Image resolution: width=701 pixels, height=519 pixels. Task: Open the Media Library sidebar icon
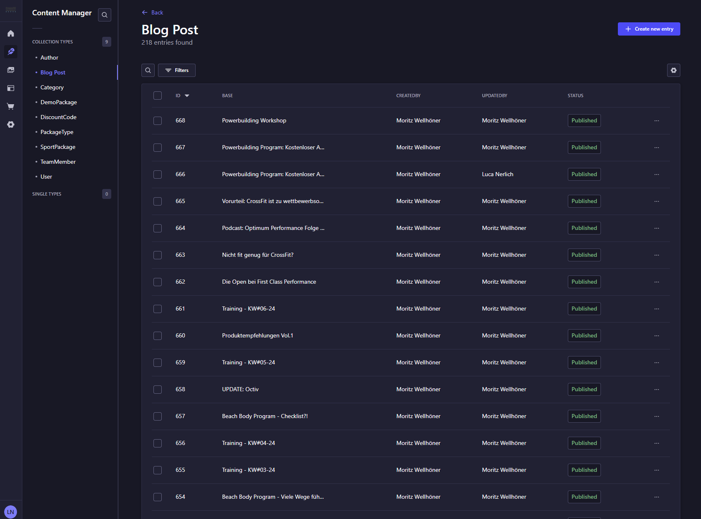click(11, 70)
